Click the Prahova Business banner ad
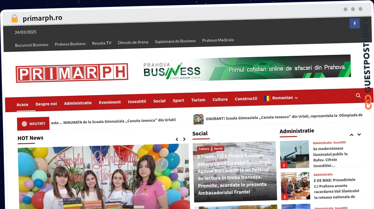Viewport: 374px width, 209px height. point(246,68)
